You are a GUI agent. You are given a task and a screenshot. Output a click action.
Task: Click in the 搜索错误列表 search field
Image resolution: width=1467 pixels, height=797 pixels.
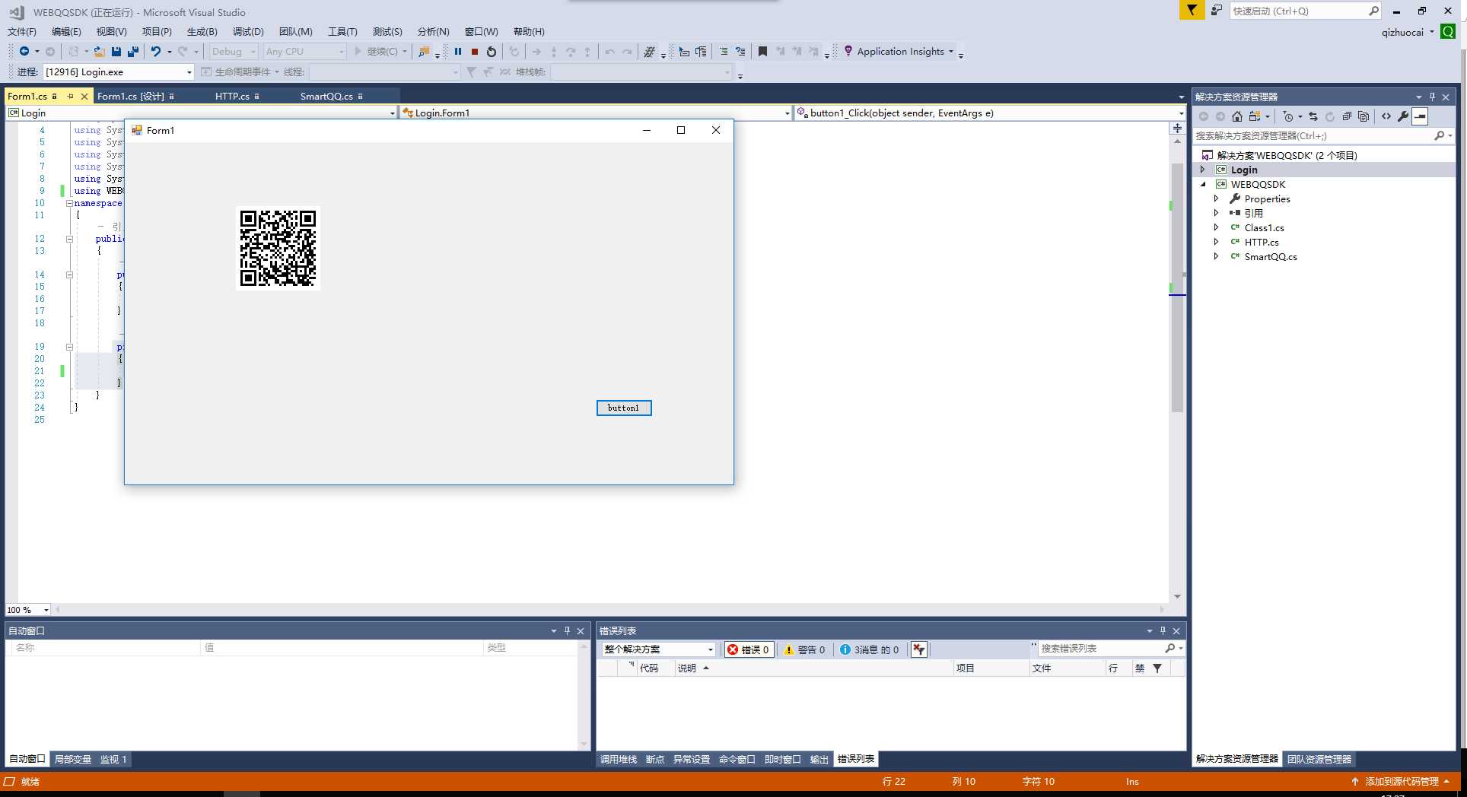1100,649
